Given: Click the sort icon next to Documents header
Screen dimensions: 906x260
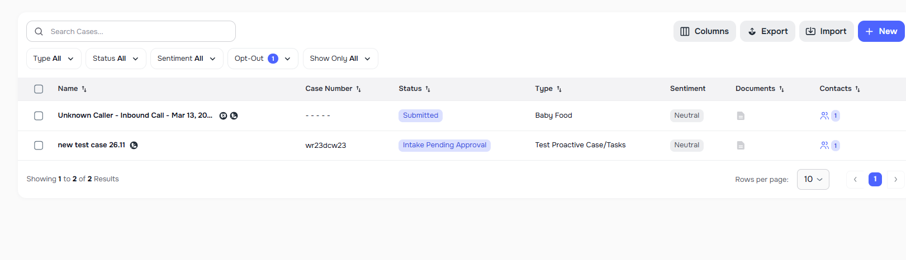Looking at the screenshot, I should [x=782, y=89].
